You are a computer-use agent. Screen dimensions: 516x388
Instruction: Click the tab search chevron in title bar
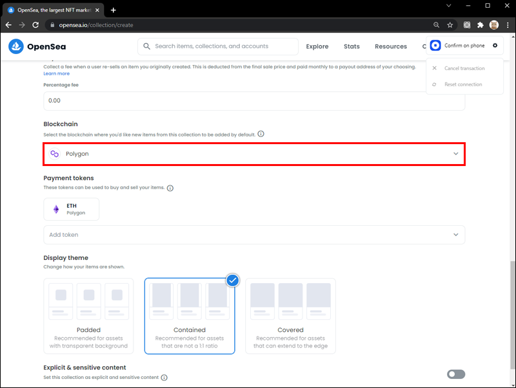point(448,6)
